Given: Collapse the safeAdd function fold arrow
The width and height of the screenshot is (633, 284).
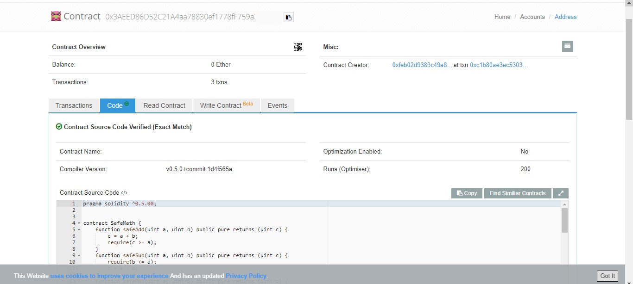Looking at the screenshot, I should [x=79, y=229].
